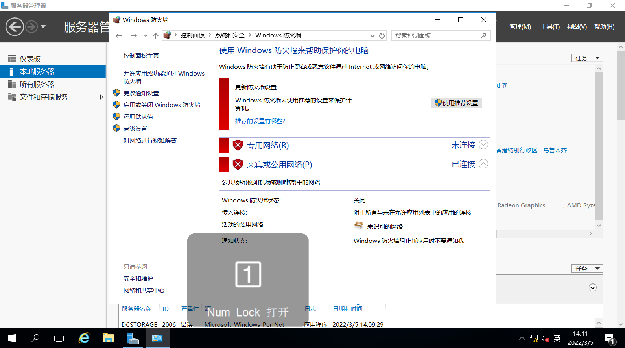Click the Forward arrow in Firewall window
The image size is (625, 348).
[x=134, y=36]
